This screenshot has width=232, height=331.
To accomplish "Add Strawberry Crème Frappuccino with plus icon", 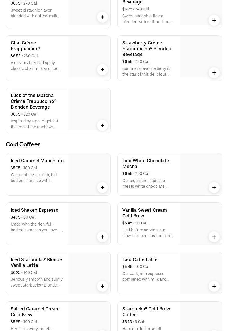I will (x=214, y=73).
